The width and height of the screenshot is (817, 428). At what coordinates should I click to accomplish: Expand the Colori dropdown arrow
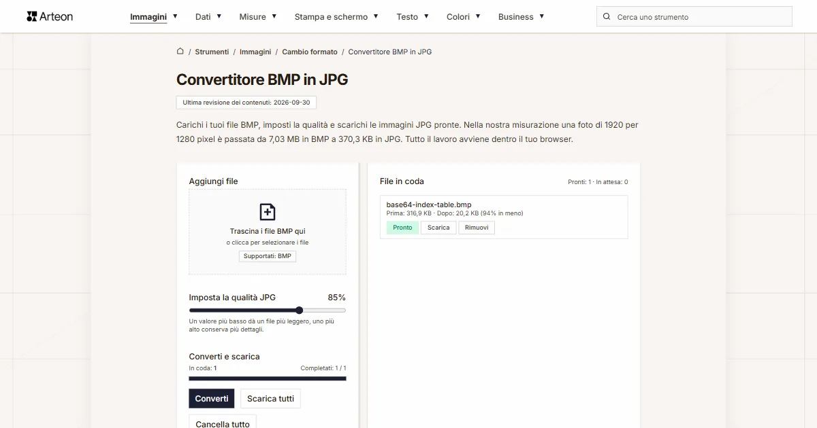point(478,16)
